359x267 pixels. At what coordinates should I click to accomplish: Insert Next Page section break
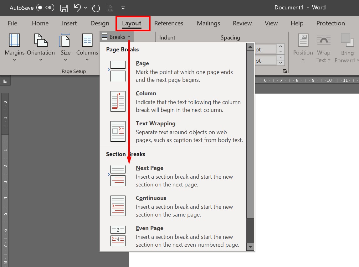pyautogui.click(x=173, y=176)
